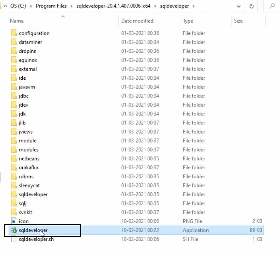Select the rdbms folder name
The width and height of the screenshot is (280, 255).
coord(26,177)
